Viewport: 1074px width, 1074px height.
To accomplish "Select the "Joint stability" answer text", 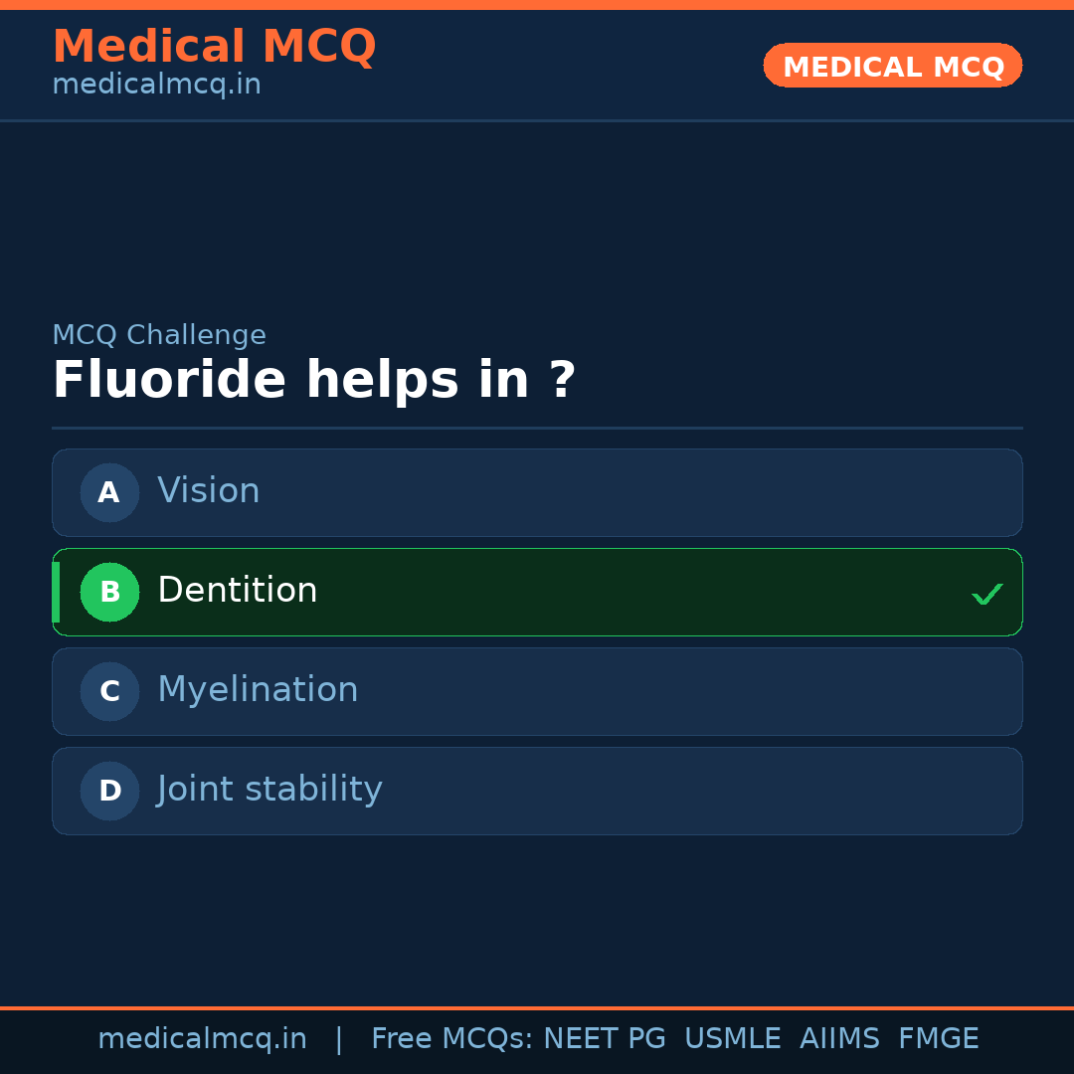I will pos(269,790).
